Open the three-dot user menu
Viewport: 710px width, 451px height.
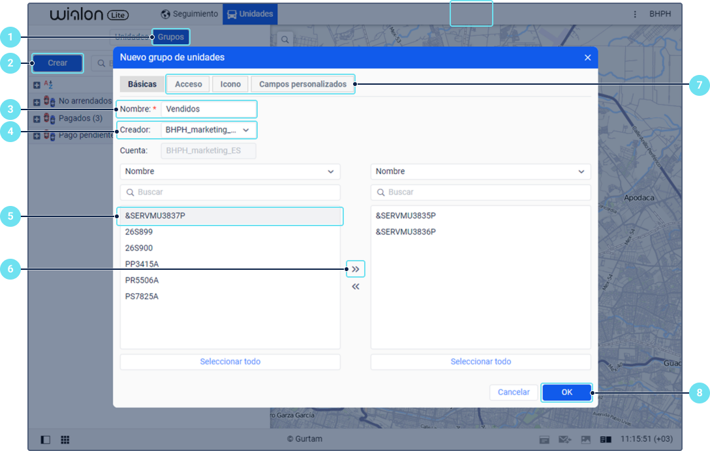click(x=635, y=14)
